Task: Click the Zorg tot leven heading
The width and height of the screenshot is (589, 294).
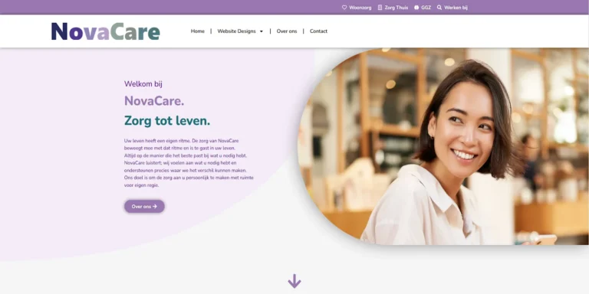Action: pyautogui.click(x=167, y=121)
